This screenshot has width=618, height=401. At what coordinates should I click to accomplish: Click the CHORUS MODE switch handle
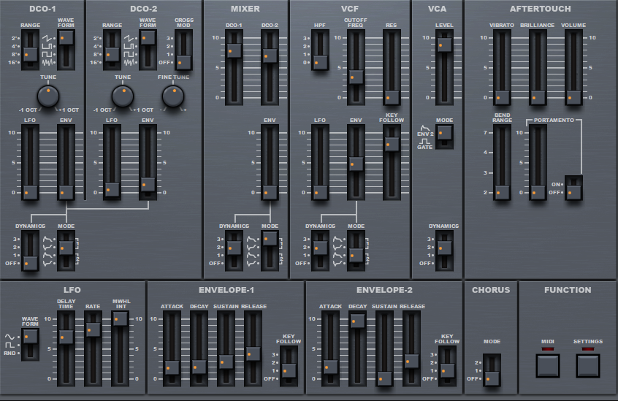click(x=492, y=378)
